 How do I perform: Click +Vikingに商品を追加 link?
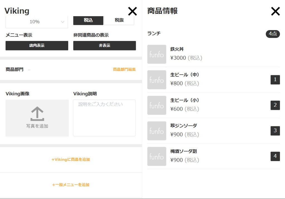pyautogui.click(x=71, y=160)
